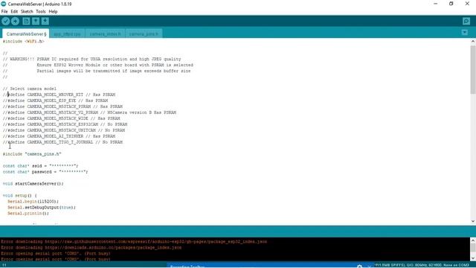476x268 pixels.
Task: Click the 'const char* password' line
Action: (x=45, y=172)
